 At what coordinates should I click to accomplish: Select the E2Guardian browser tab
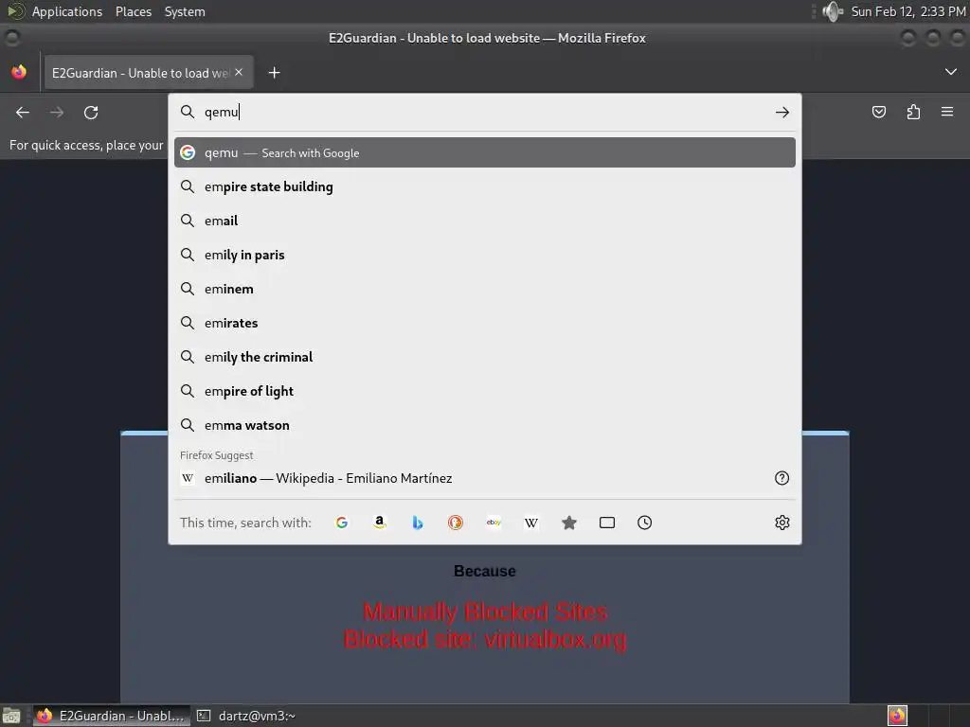149,73
